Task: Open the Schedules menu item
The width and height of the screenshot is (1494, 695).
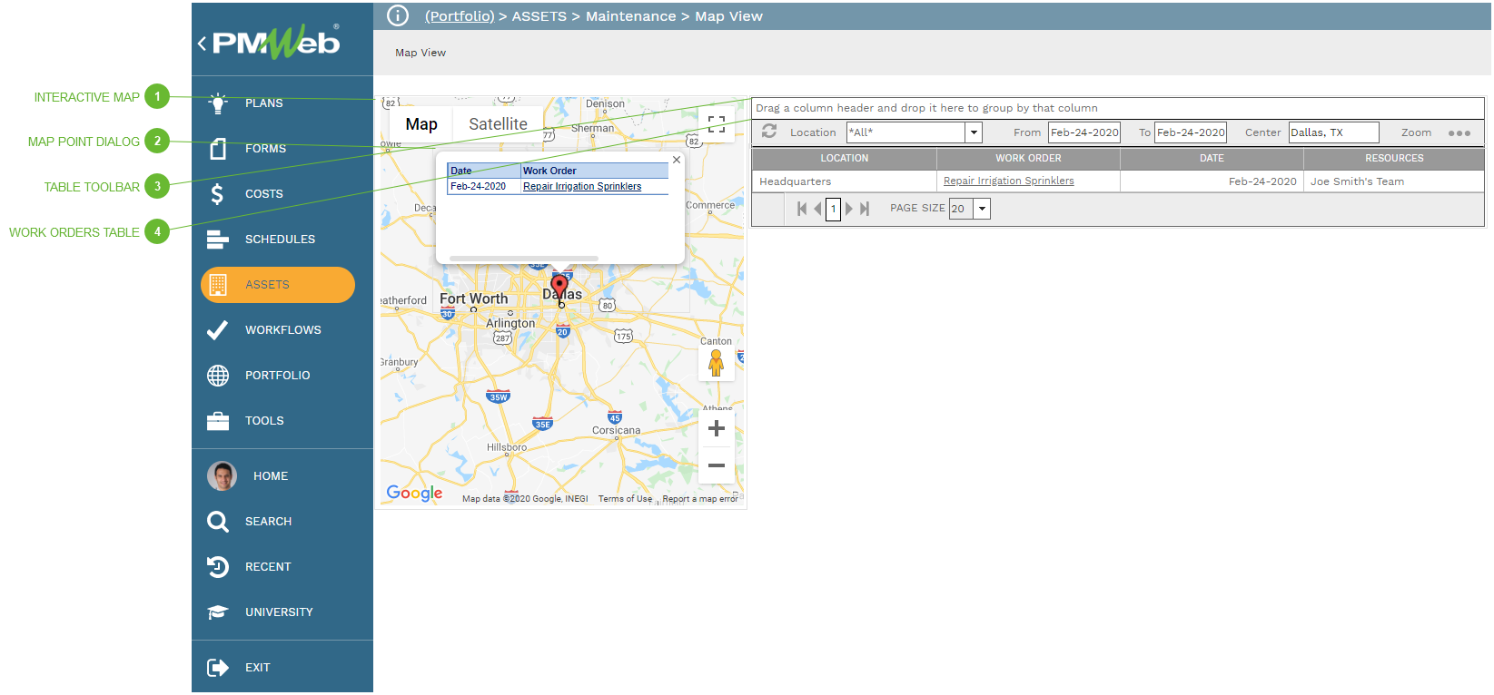Action: [x=282, y=239]
